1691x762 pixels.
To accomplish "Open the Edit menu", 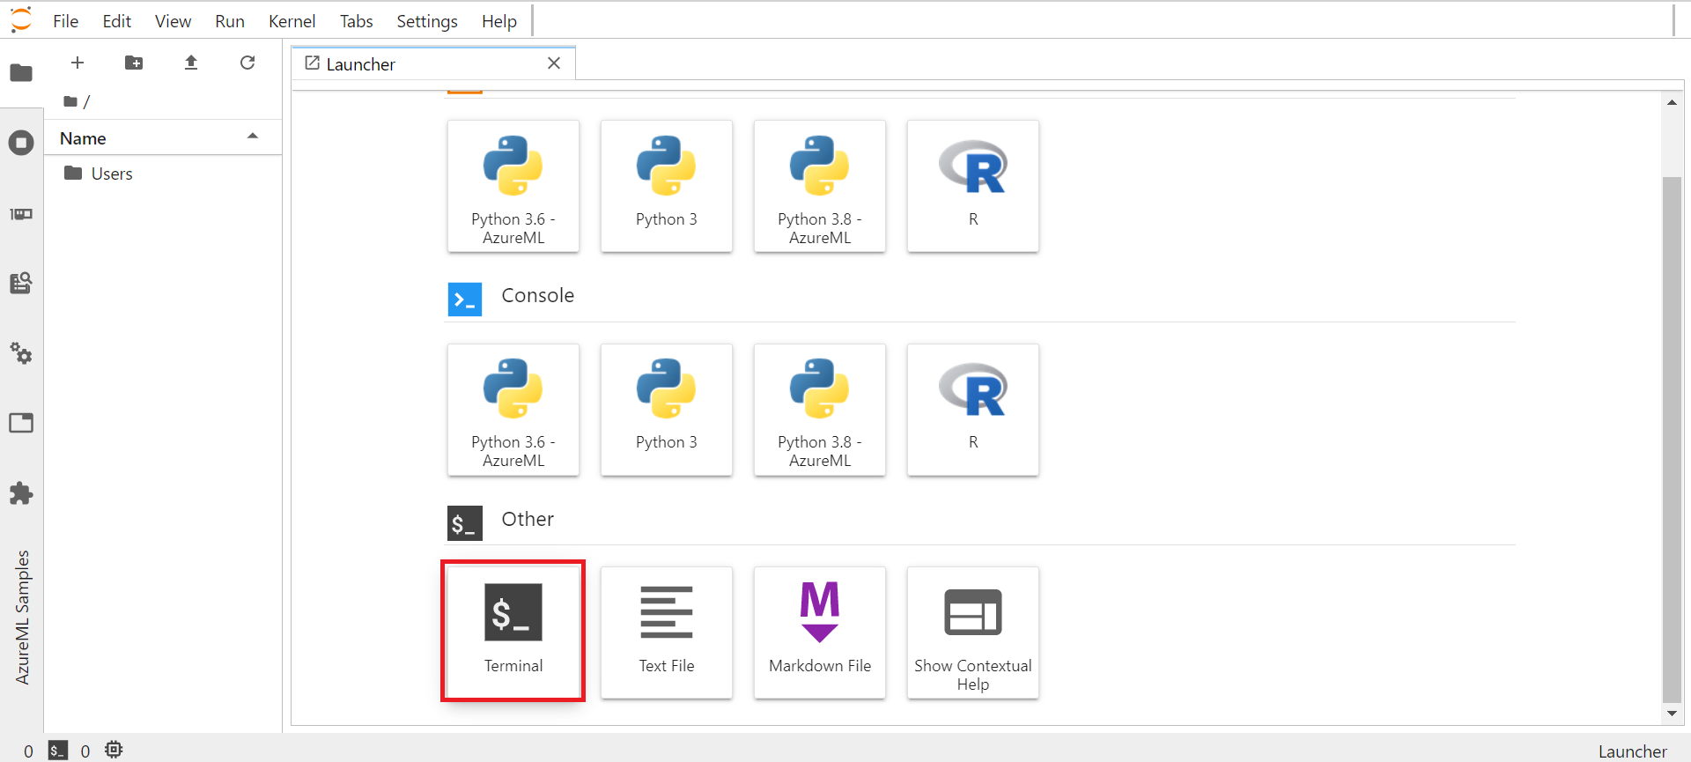I will tap(116, 21).
